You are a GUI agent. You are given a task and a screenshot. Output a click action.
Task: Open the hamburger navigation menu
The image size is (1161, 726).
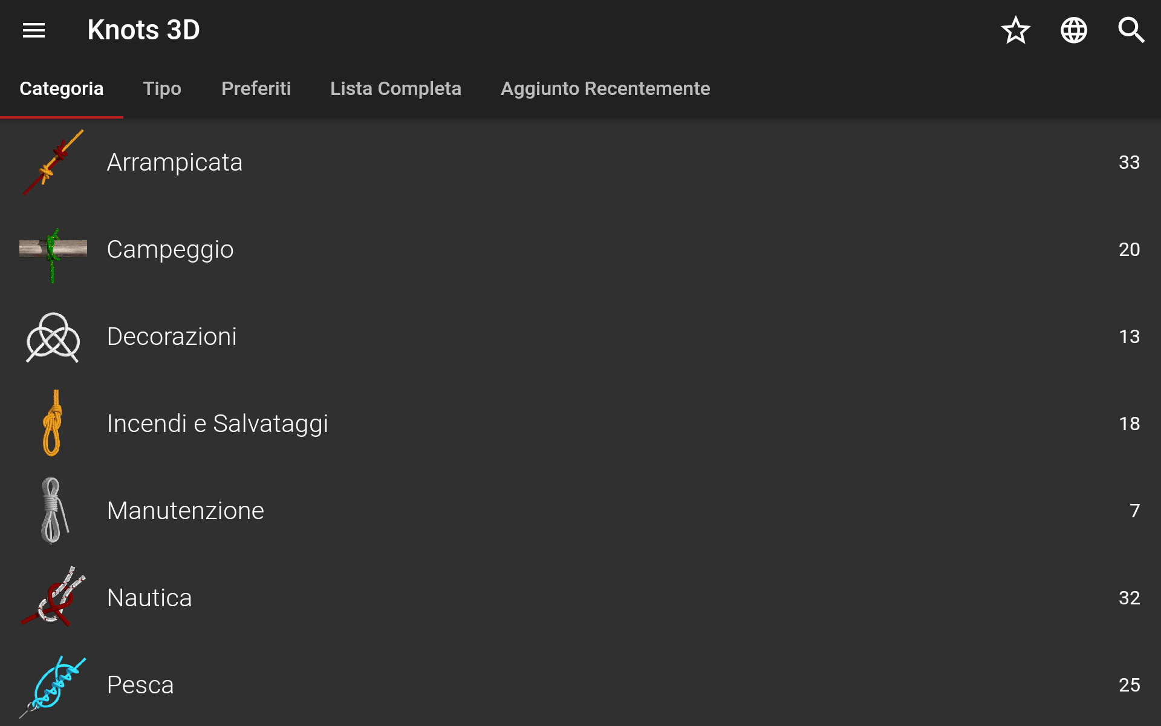(34, 30)
